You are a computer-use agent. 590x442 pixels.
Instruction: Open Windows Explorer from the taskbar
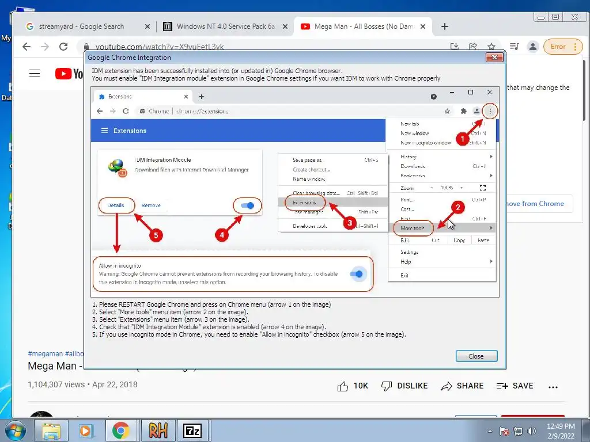coord(51,430)
